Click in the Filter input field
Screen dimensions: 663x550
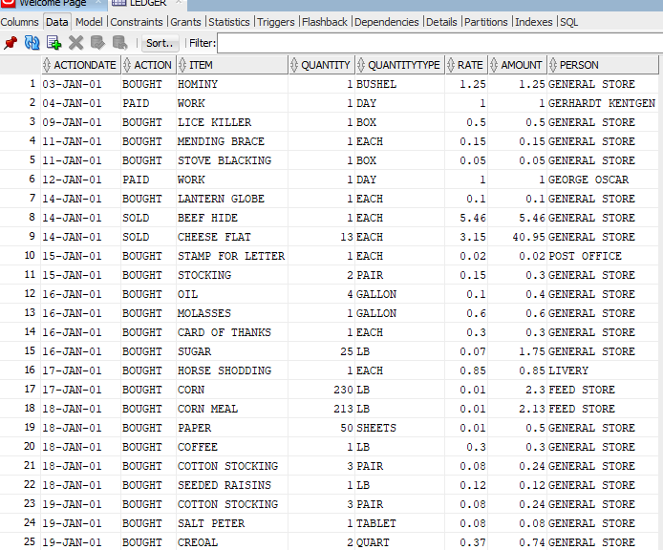[439, 43]
